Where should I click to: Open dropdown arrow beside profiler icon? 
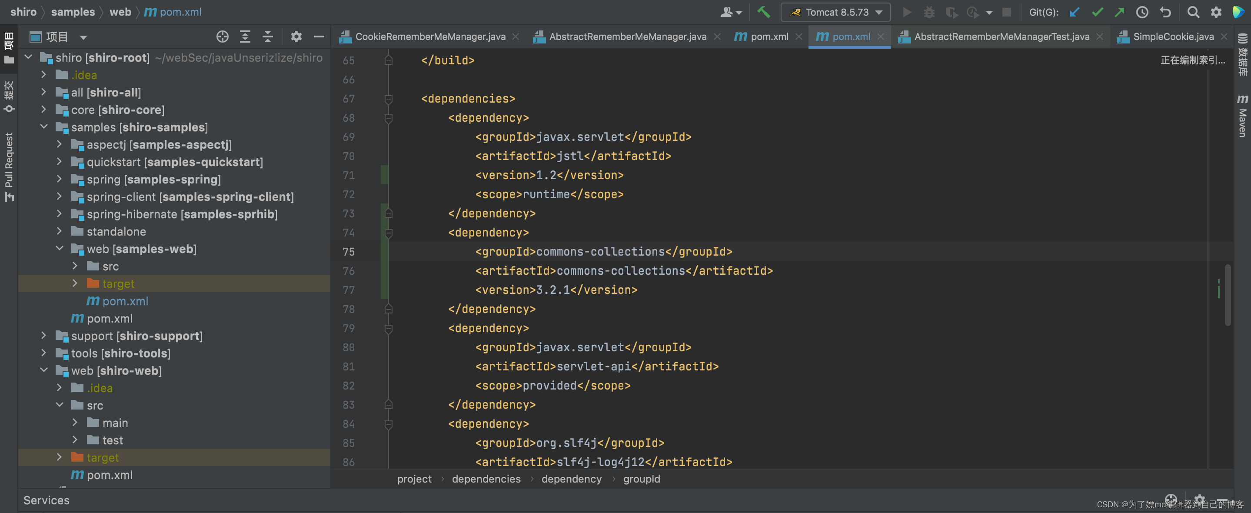989,13
